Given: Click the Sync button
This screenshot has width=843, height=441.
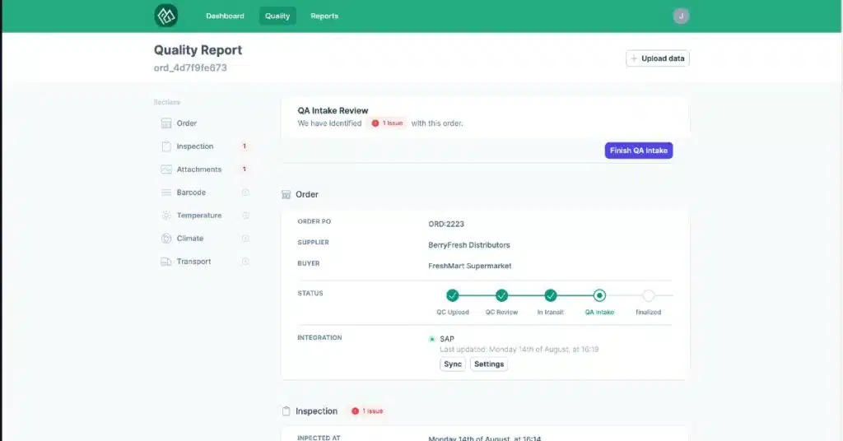Looking at the screenshot, I should 453,364.
